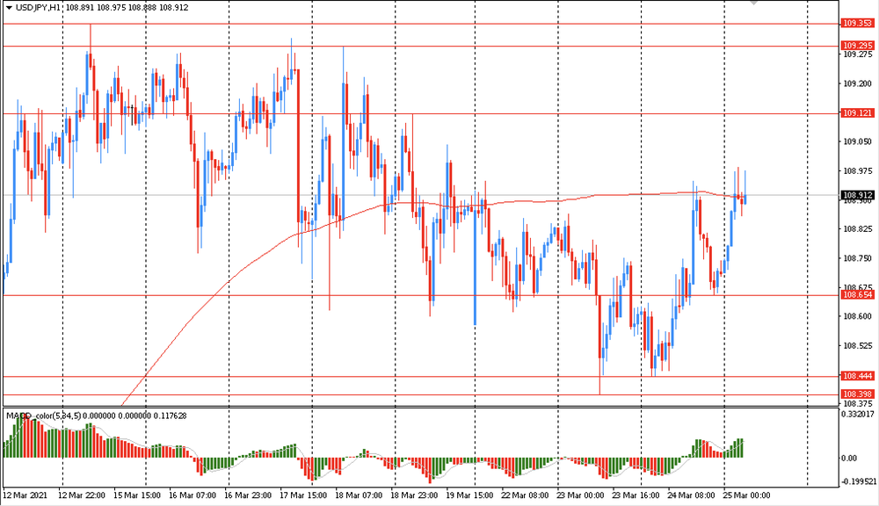Click the 108.525 price axis value
The width and height of the screenshot is (879, 506).
(858, 346)
